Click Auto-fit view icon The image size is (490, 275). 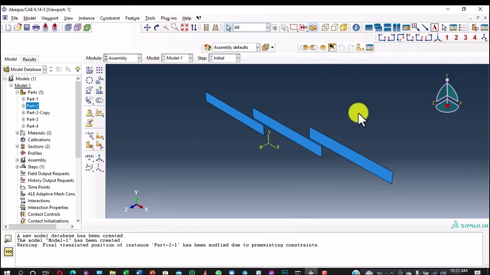(x=185, y=27)
